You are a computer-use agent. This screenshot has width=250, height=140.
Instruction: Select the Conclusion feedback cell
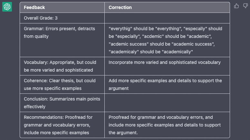coord(62,102)
